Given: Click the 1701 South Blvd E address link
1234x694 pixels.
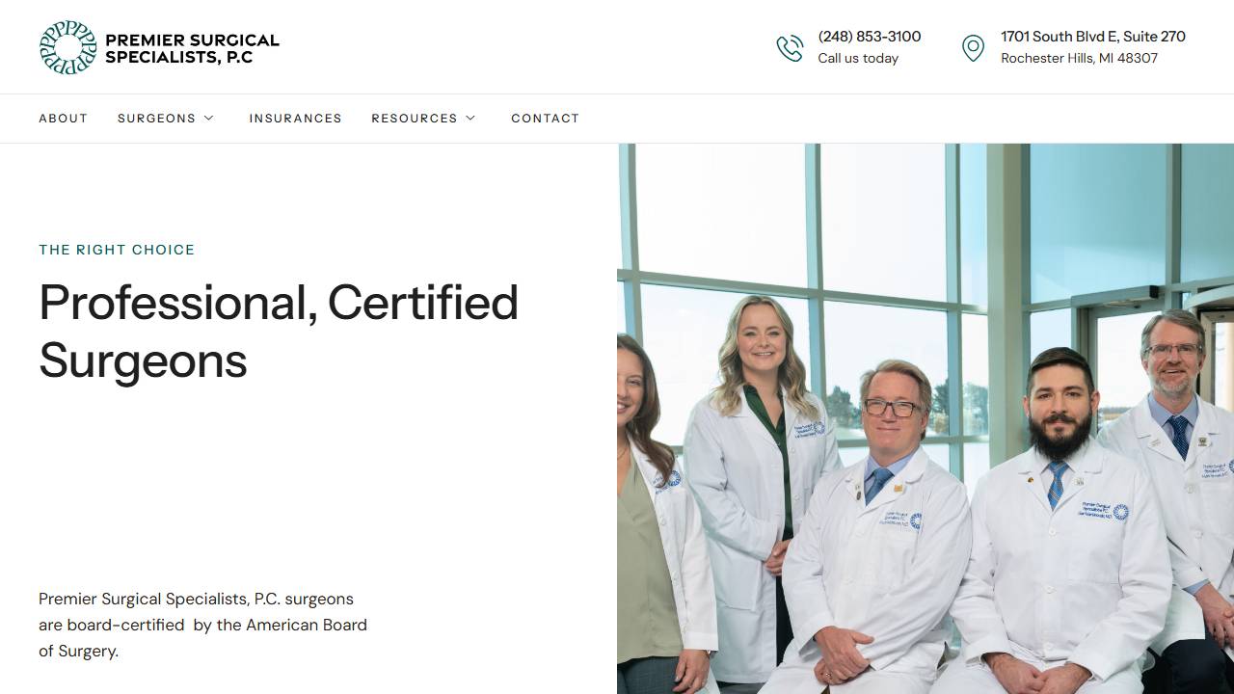Looking at the screenshot, I should click(1093, 37).
